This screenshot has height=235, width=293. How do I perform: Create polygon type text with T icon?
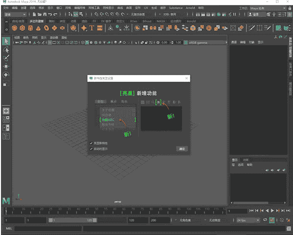92,28
